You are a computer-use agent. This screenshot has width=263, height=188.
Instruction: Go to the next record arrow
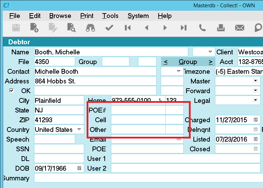(165, 28)
